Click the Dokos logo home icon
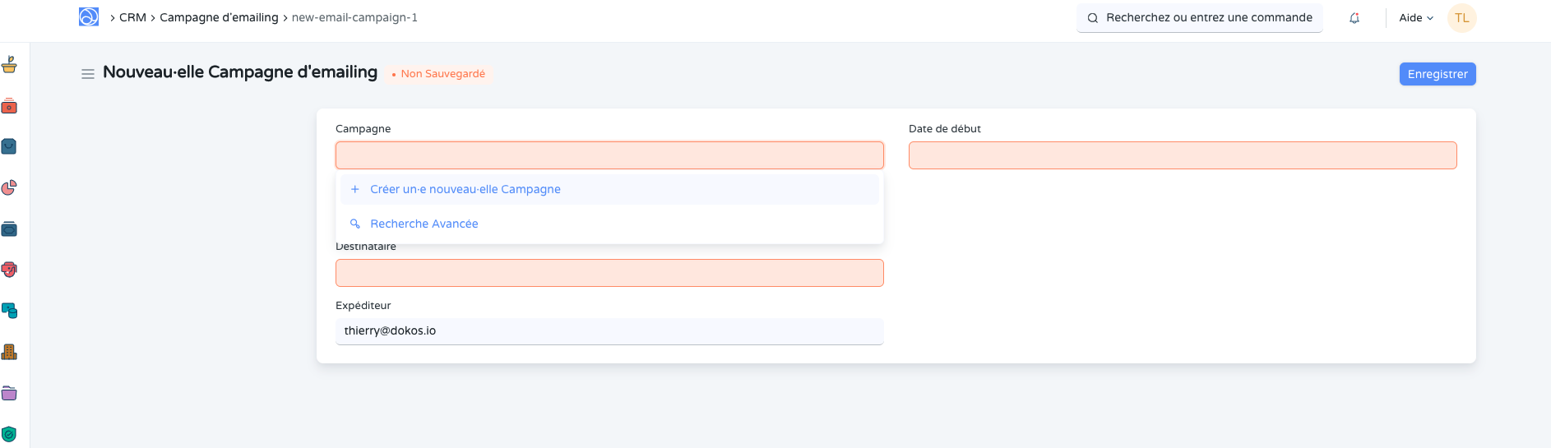This screenshot has height=448, width=1551. coord(89,17)
